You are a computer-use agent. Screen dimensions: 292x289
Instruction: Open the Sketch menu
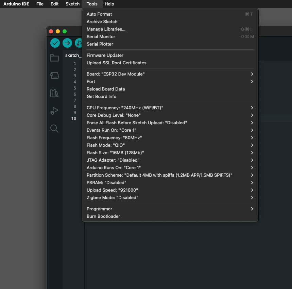(x=72, y=4)
